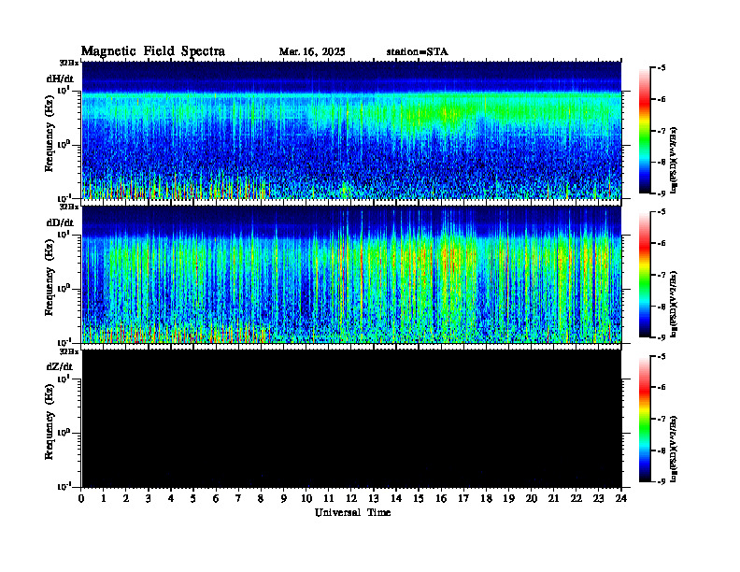The height and width of the screenshot is (572, 740).
Task: Pick the dD/dt panel color bar
Action: [645, 275]
